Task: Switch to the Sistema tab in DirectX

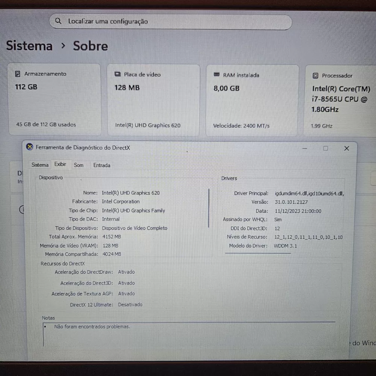Action: click(40, 165)
